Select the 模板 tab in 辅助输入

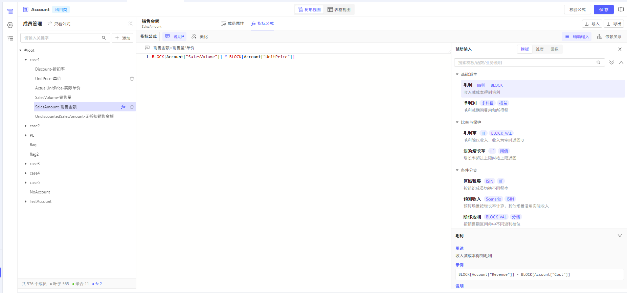click(x=525, y=49)
